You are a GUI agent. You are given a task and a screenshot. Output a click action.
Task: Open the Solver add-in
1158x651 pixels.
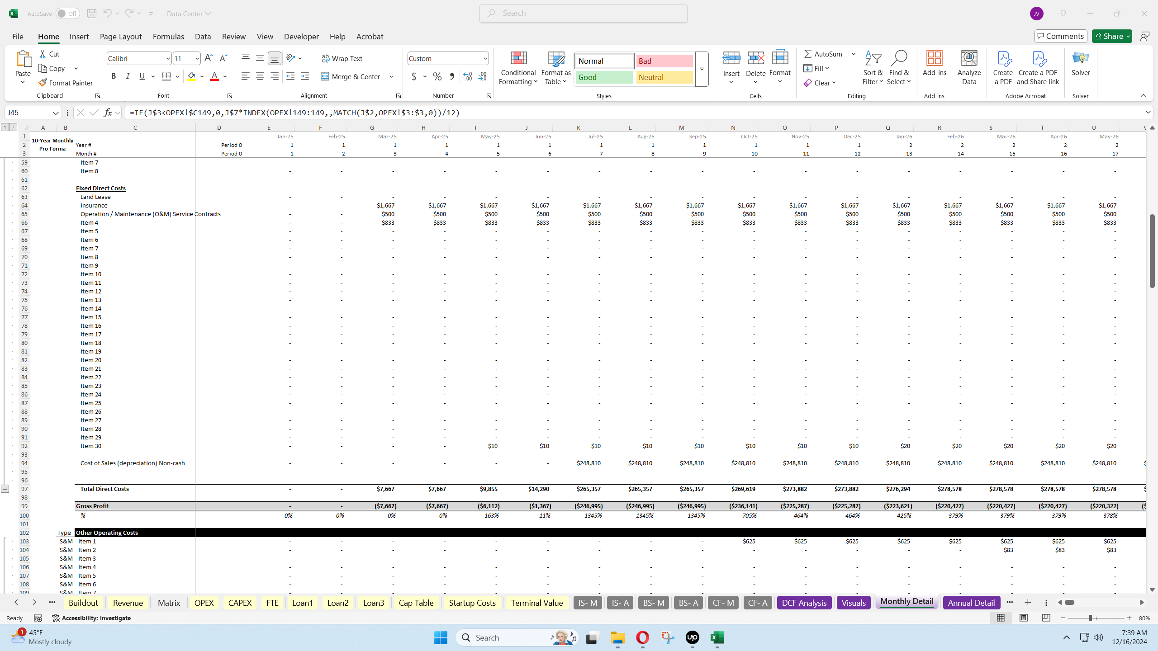coord(1081,63)
